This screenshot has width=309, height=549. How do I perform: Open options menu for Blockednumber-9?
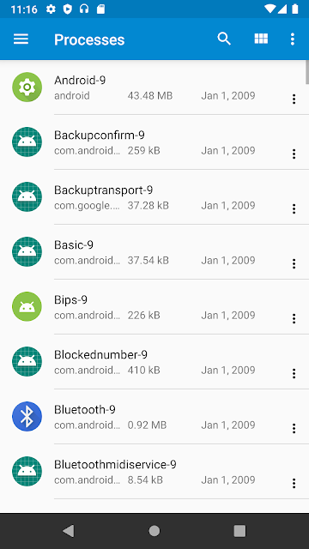point(294,374)
